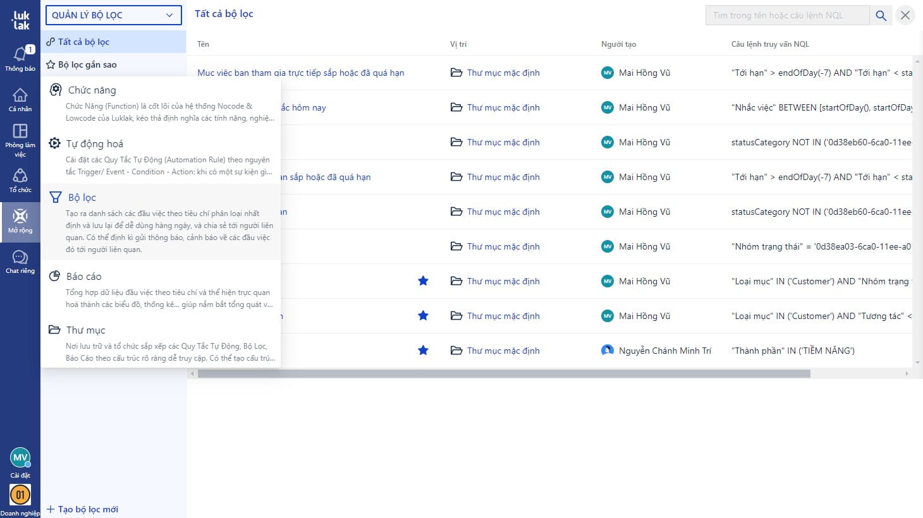Open the Doanh nghiệp 01 badge icon
Image resolution: width=923 pixels, height=518 pixels.
click(x=20, y=495)
